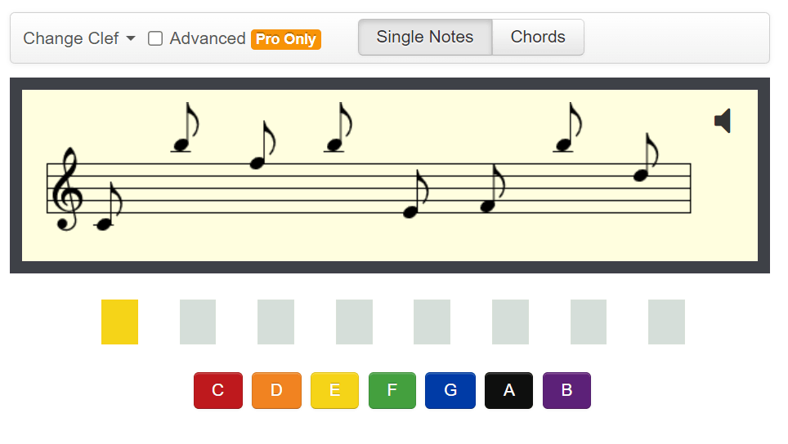Switch to Single Notes mode
This screenshot has width=788, height=444.
point(425,38)
